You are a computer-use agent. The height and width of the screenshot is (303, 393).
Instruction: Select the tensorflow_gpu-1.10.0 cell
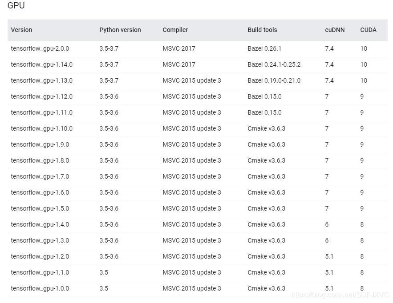pos(41,128)
